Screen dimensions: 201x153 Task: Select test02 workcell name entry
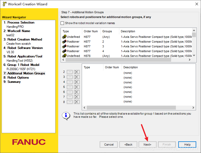click(10, 35)
